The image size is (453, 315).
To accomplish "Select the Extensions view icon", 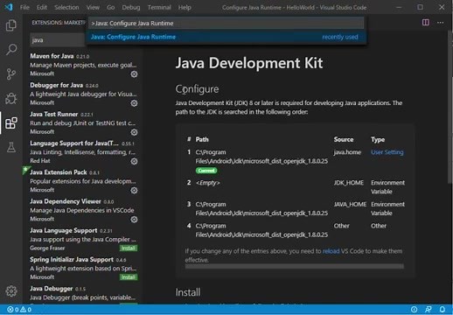I will tap(11, 123).
